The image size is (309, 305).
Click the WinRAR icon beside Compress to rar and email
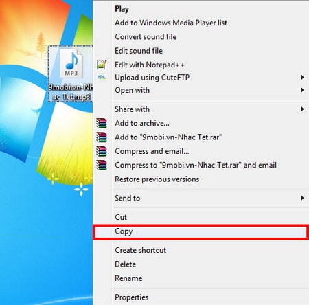point(102,165)
